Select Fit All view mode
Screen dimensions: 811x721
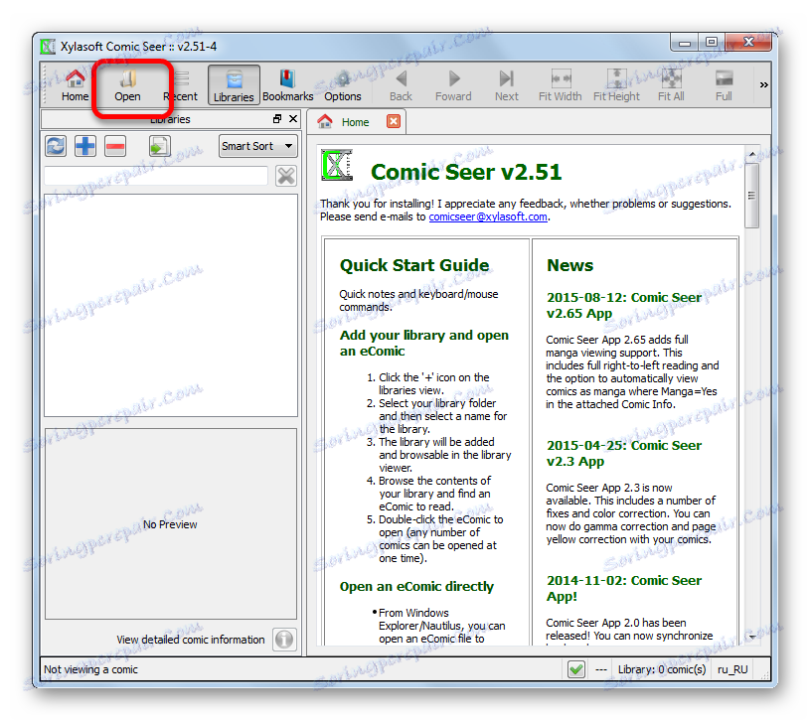(x=671, y=85)
